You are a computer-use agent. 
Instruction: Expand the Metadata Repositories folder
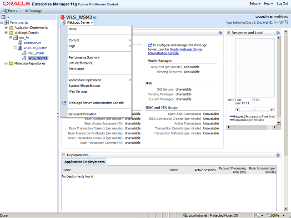coord(6,64)
